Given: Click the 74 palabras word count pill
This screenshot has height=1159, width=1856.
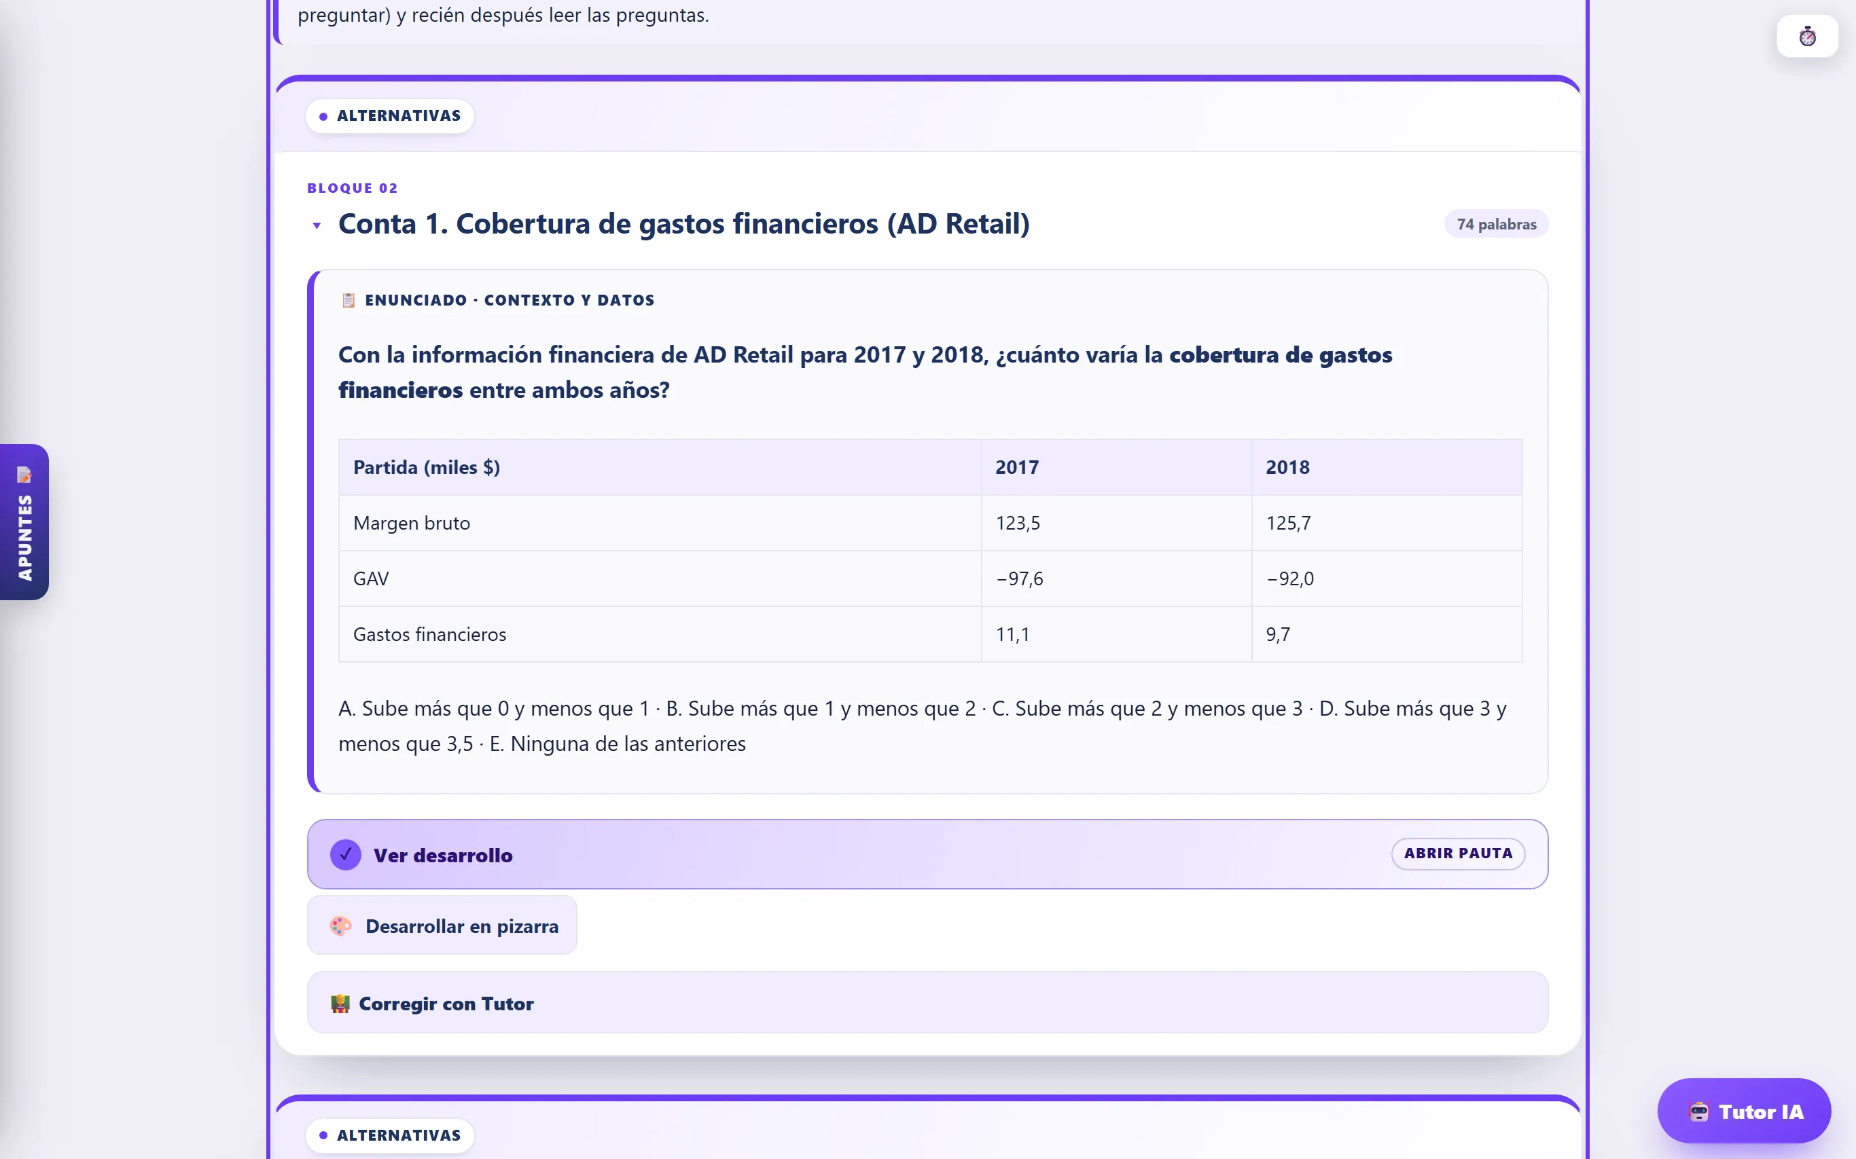Looking at the screenshot, I should tap(1497, 224).
